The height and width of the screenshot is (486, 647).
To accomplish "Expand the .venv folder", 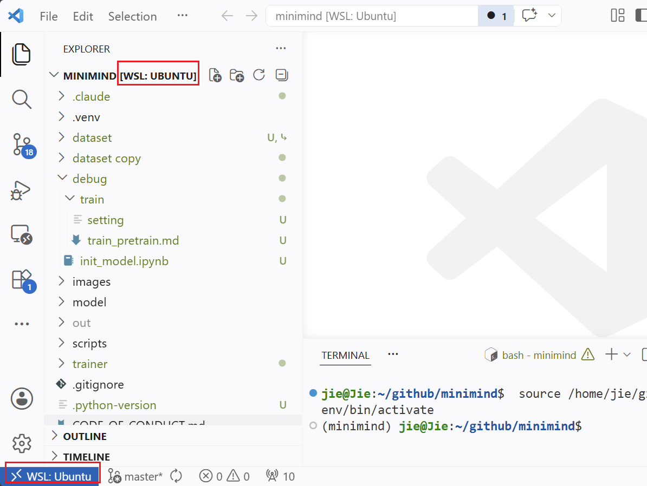I will tap(173, 117).
